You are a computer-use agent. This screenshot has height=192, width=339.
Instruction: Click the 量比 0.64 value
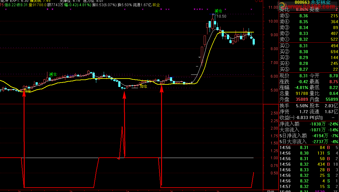[x=334, y=93]
